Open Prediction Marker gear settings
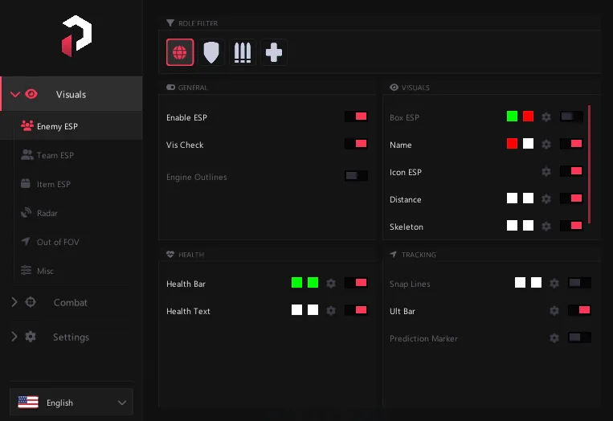Screen dimensions: 613x421 pos(554,338)
